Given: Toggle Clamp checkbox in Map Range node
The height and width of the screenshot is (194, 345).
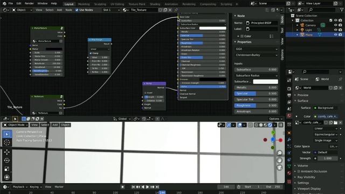Looking at the screenshot, I should click(91, 53).
